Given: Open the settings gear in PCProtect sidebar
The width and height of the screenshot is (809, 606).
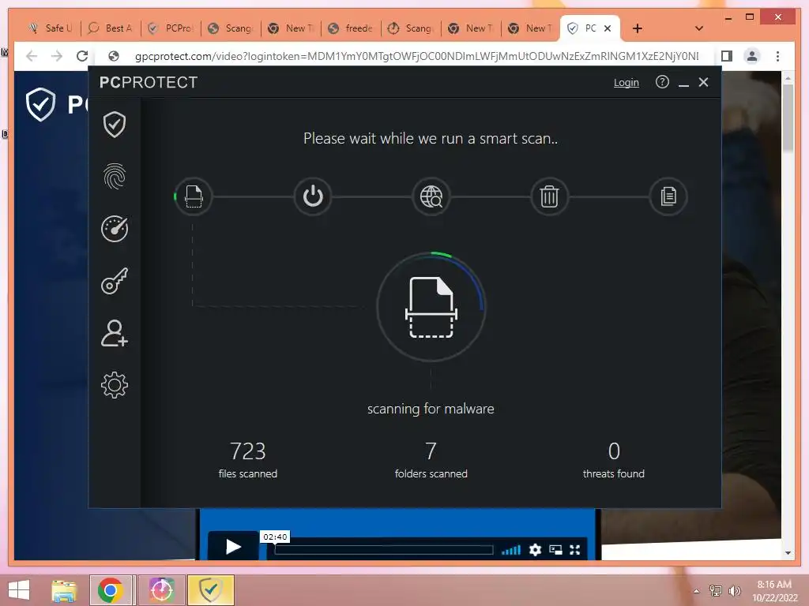Looking at the screenshot, I should coord(114,385).
